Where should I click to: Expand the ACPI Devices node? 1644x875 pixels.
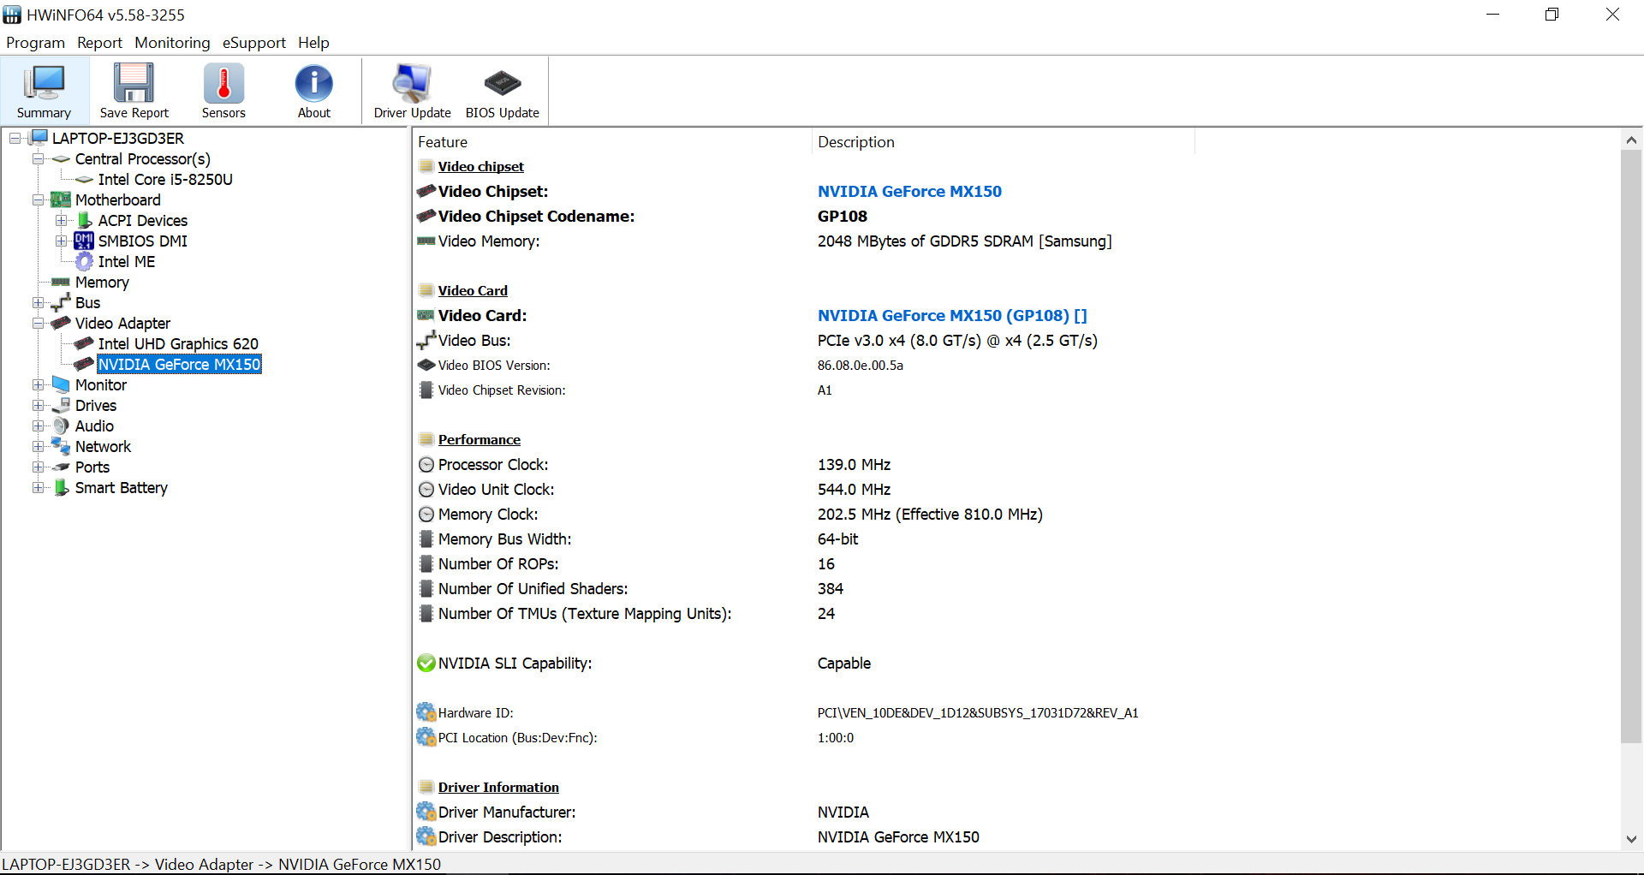tap(61, 220)
